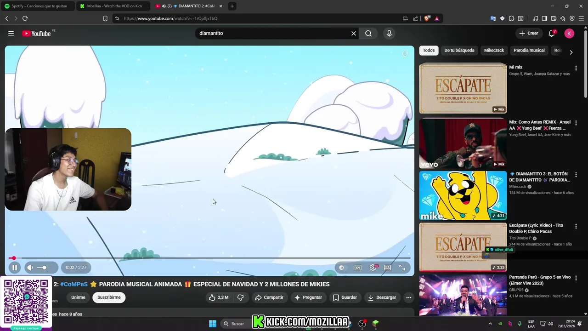Screen dimensions: 588x331
Task: Select the Mikecrack filter chip
Action: (494, 51)
